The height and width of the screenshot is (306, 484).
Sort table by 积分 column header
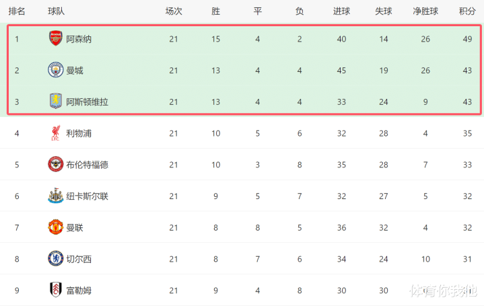click(467, 11)
